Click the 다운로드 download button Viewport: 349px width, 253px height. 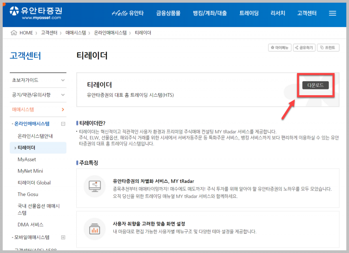coord(315,85)
